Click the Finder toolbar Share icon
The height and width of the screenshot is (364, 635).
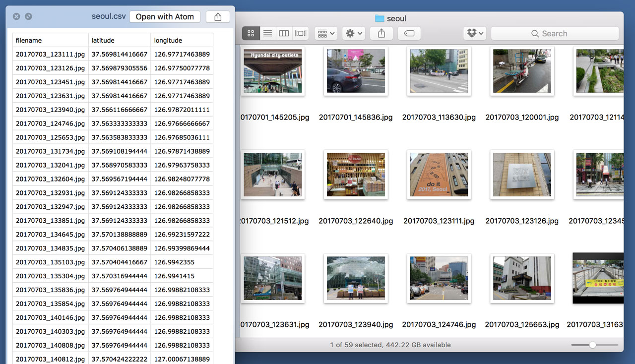381,33
